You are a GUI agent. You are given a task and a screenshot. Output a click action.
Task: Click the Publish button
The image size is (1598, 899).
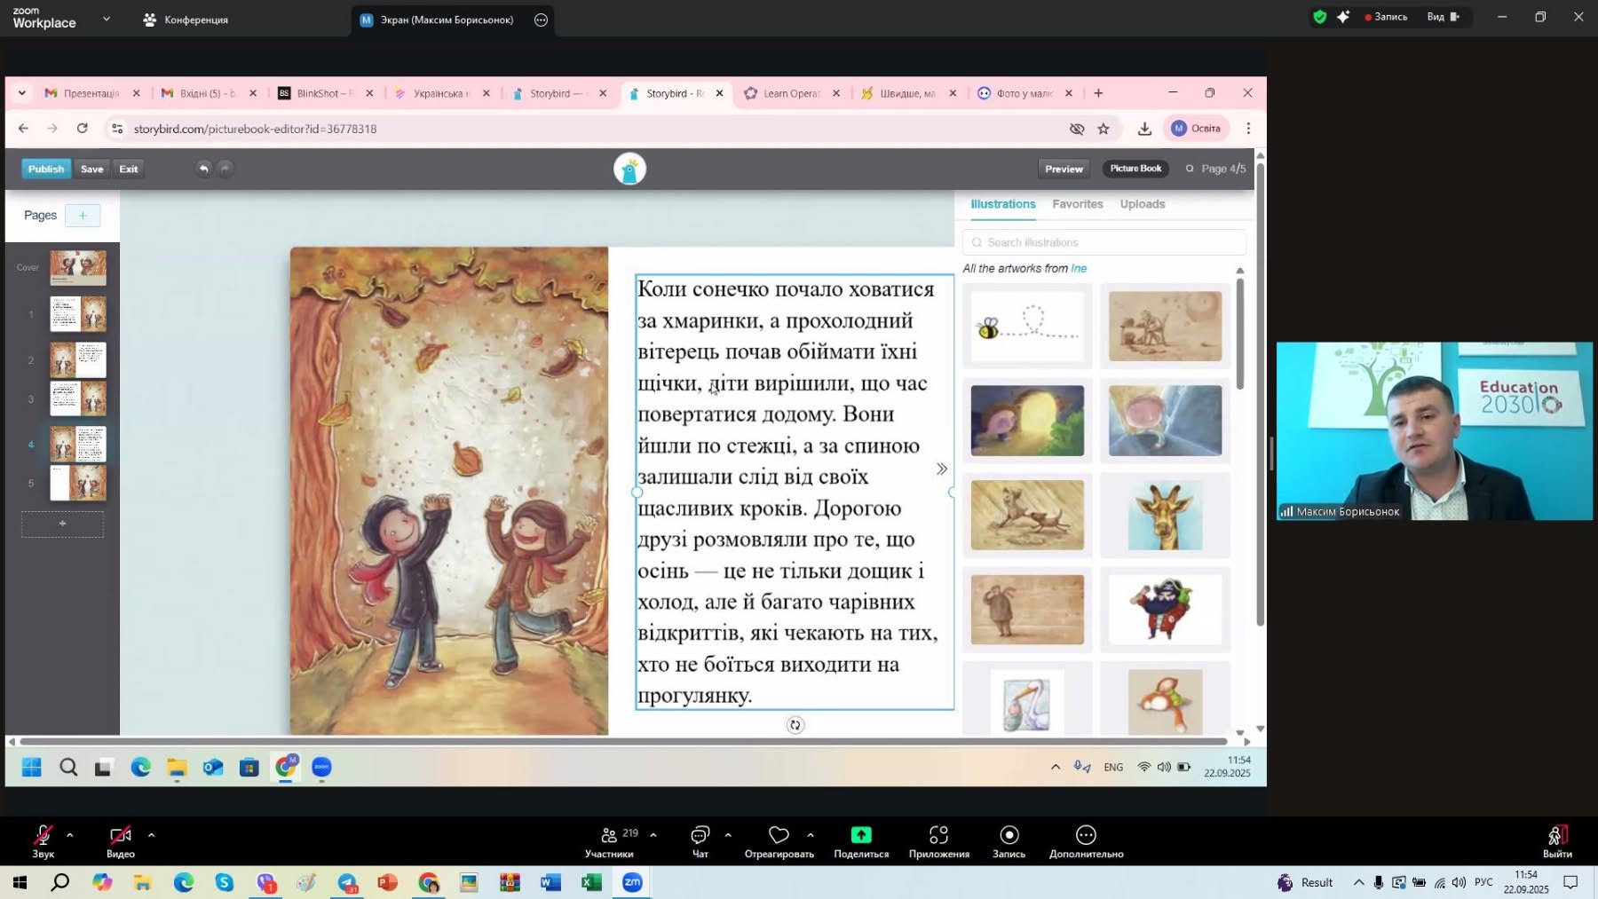(46, 169)
